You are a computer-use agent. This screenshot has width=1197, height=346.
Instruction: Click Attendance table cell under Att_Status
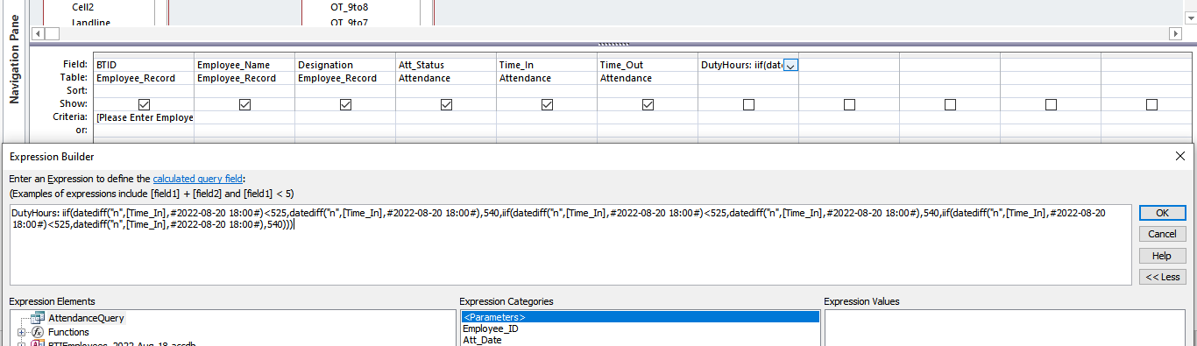(446, 78)
